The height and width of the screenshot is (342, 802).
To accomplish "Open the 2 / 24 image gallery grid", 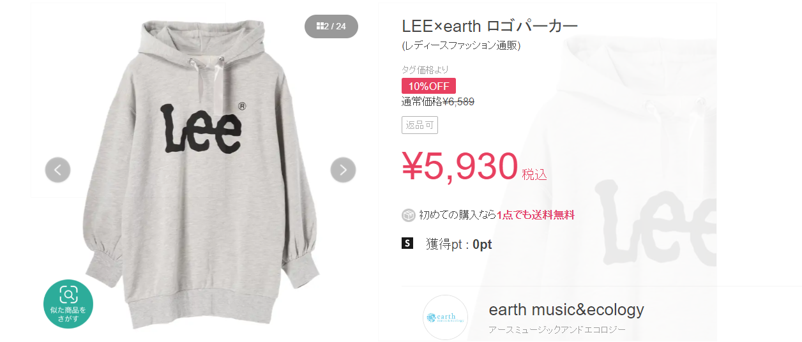I will (331, 26).
